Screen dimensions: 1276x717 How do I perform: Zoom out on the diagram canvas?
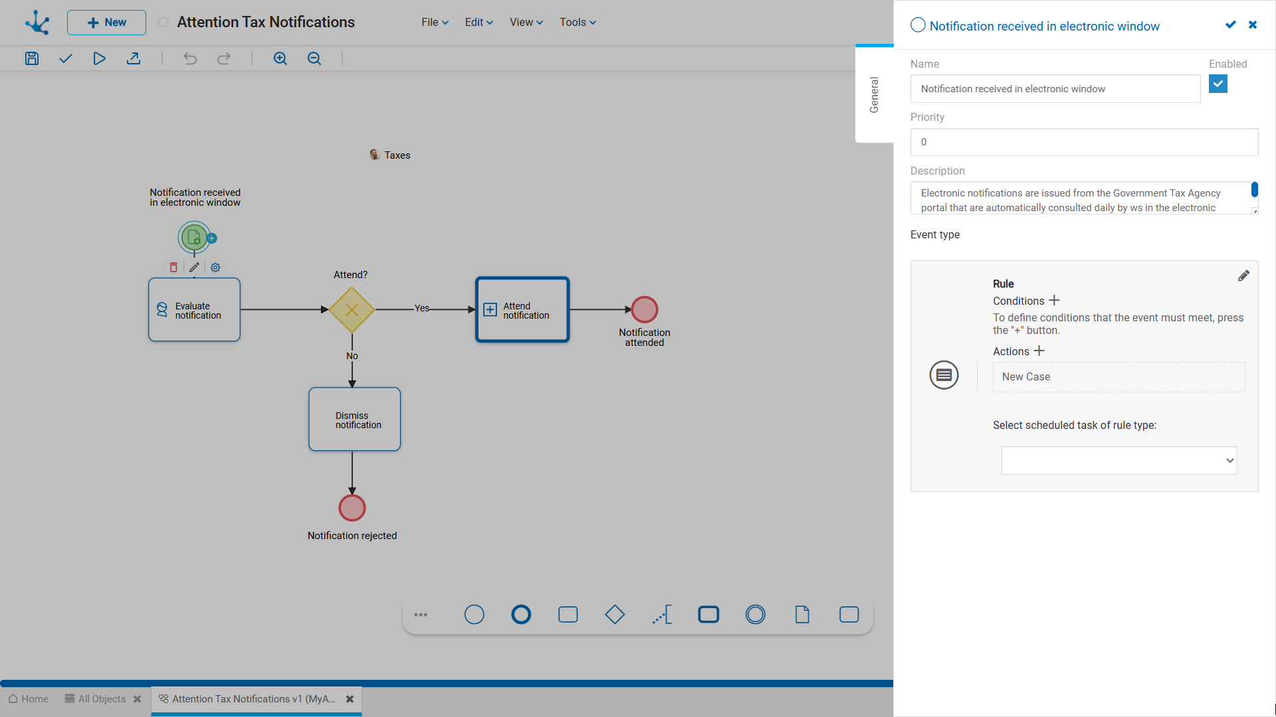click(x=314, y=58)
